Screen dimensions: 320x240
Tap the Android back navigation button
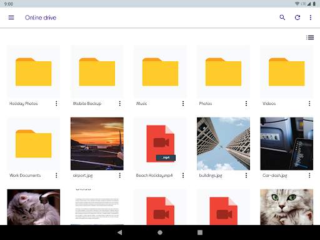pyautogui.click(x=120, y=232)
